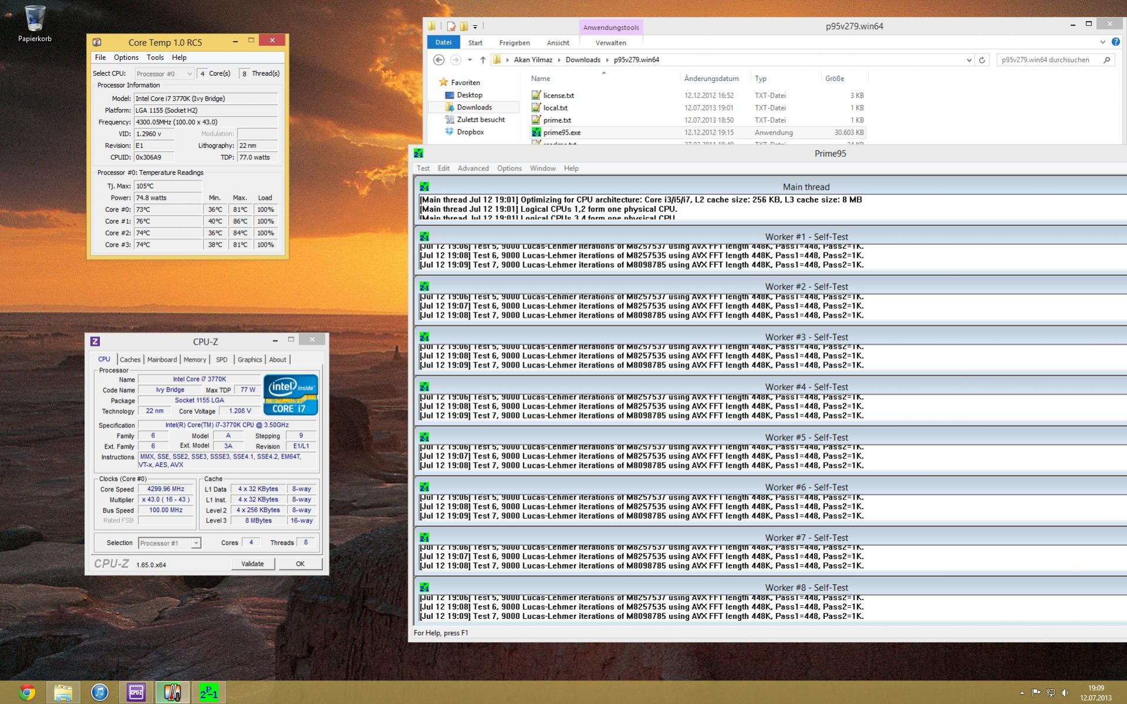Launch Google Chrome from the taskbar
The height and width of the screenshot is (704, 1127).
[x=26, y=692]
